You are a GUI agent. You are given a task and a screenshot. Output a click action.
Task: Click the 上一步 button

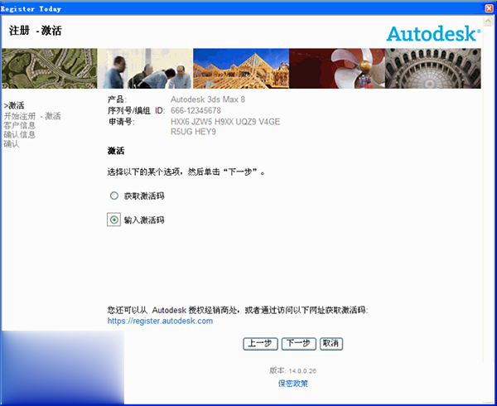pyautogui.click(x=260, y=344)
